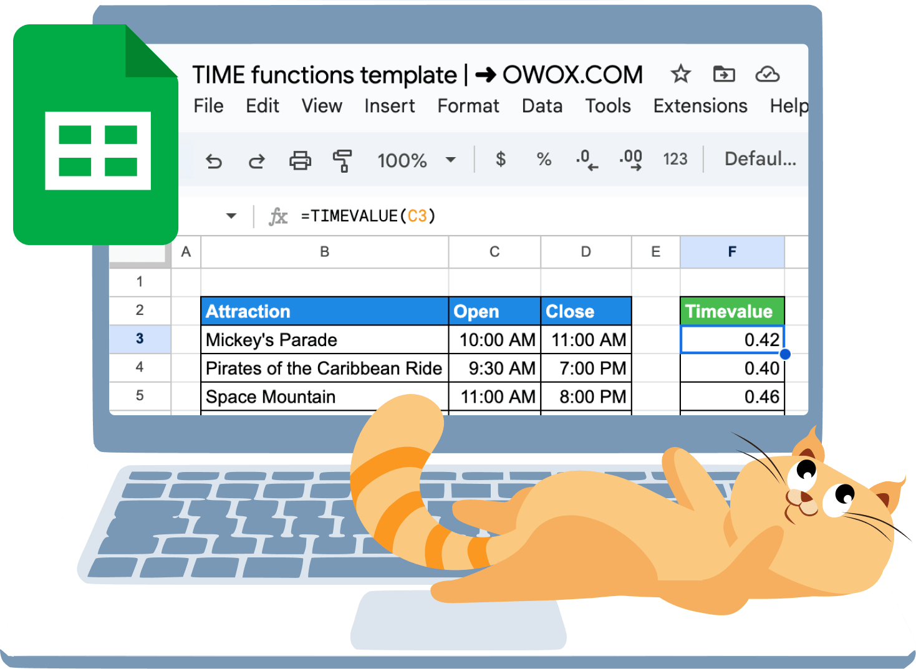Open the Default font dropdown
Screen dimensions: 916x669
[x=760, y=159]
